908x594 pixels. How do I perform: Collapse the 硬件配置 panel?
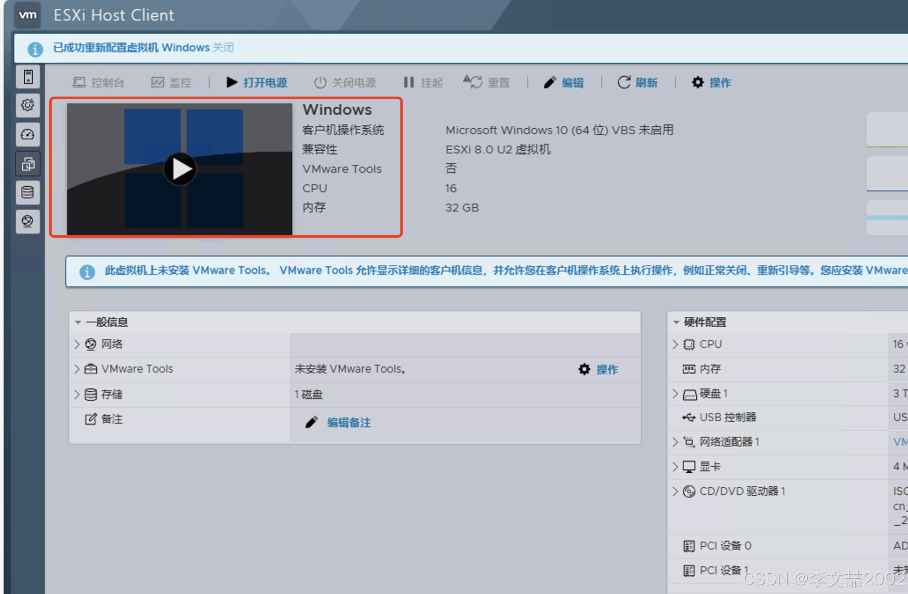[676, 322]
